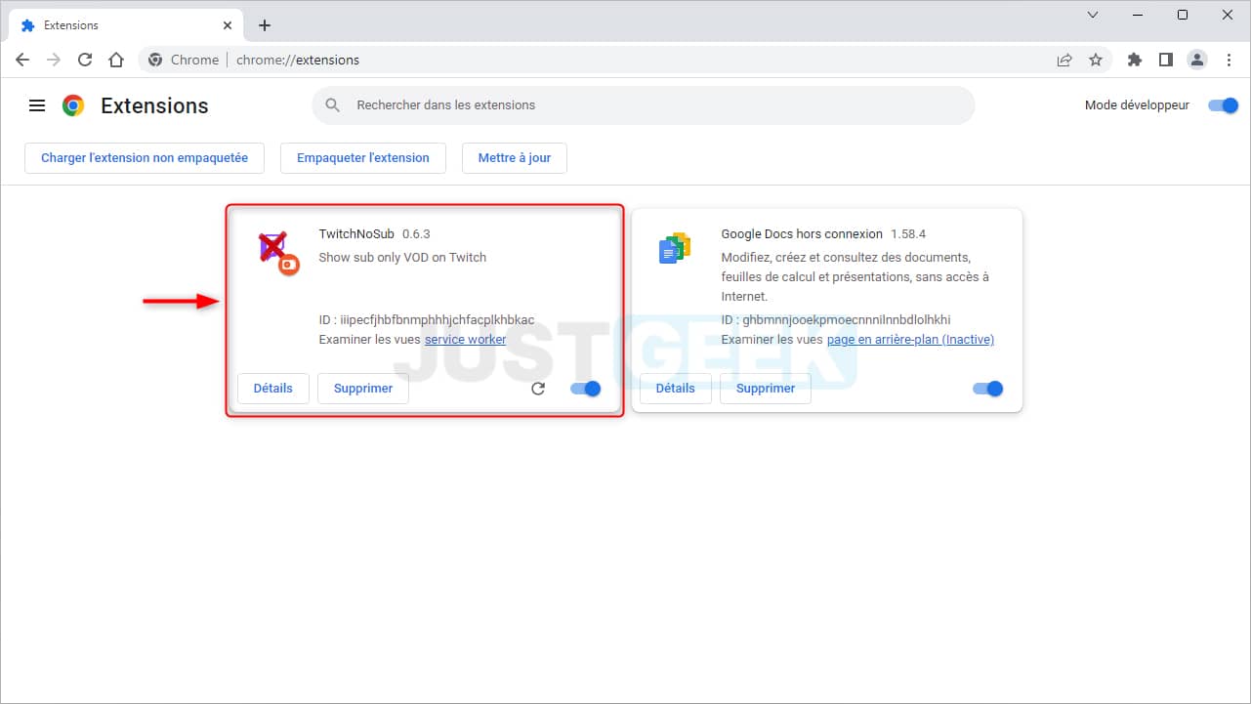Click the 0.6.3 version number
1251x704 pixels.
(x=416, y=234)
